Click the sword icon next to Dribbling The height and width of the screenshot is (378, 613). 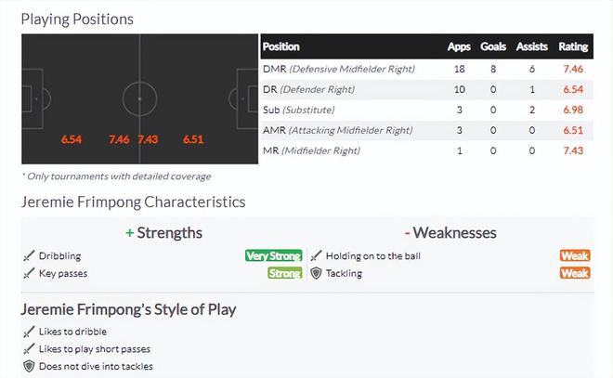(x=29, y=256)
